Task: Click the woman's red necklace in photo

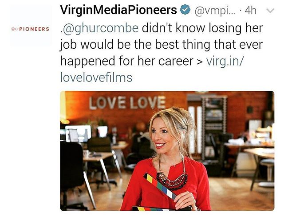Action: point(172,180)
